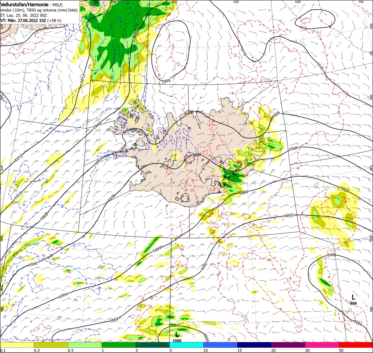The height and width of the screenshot is (353, 373).
Task: Pick the dark teal 3–5 legend swatch
Action: (153, 345)
